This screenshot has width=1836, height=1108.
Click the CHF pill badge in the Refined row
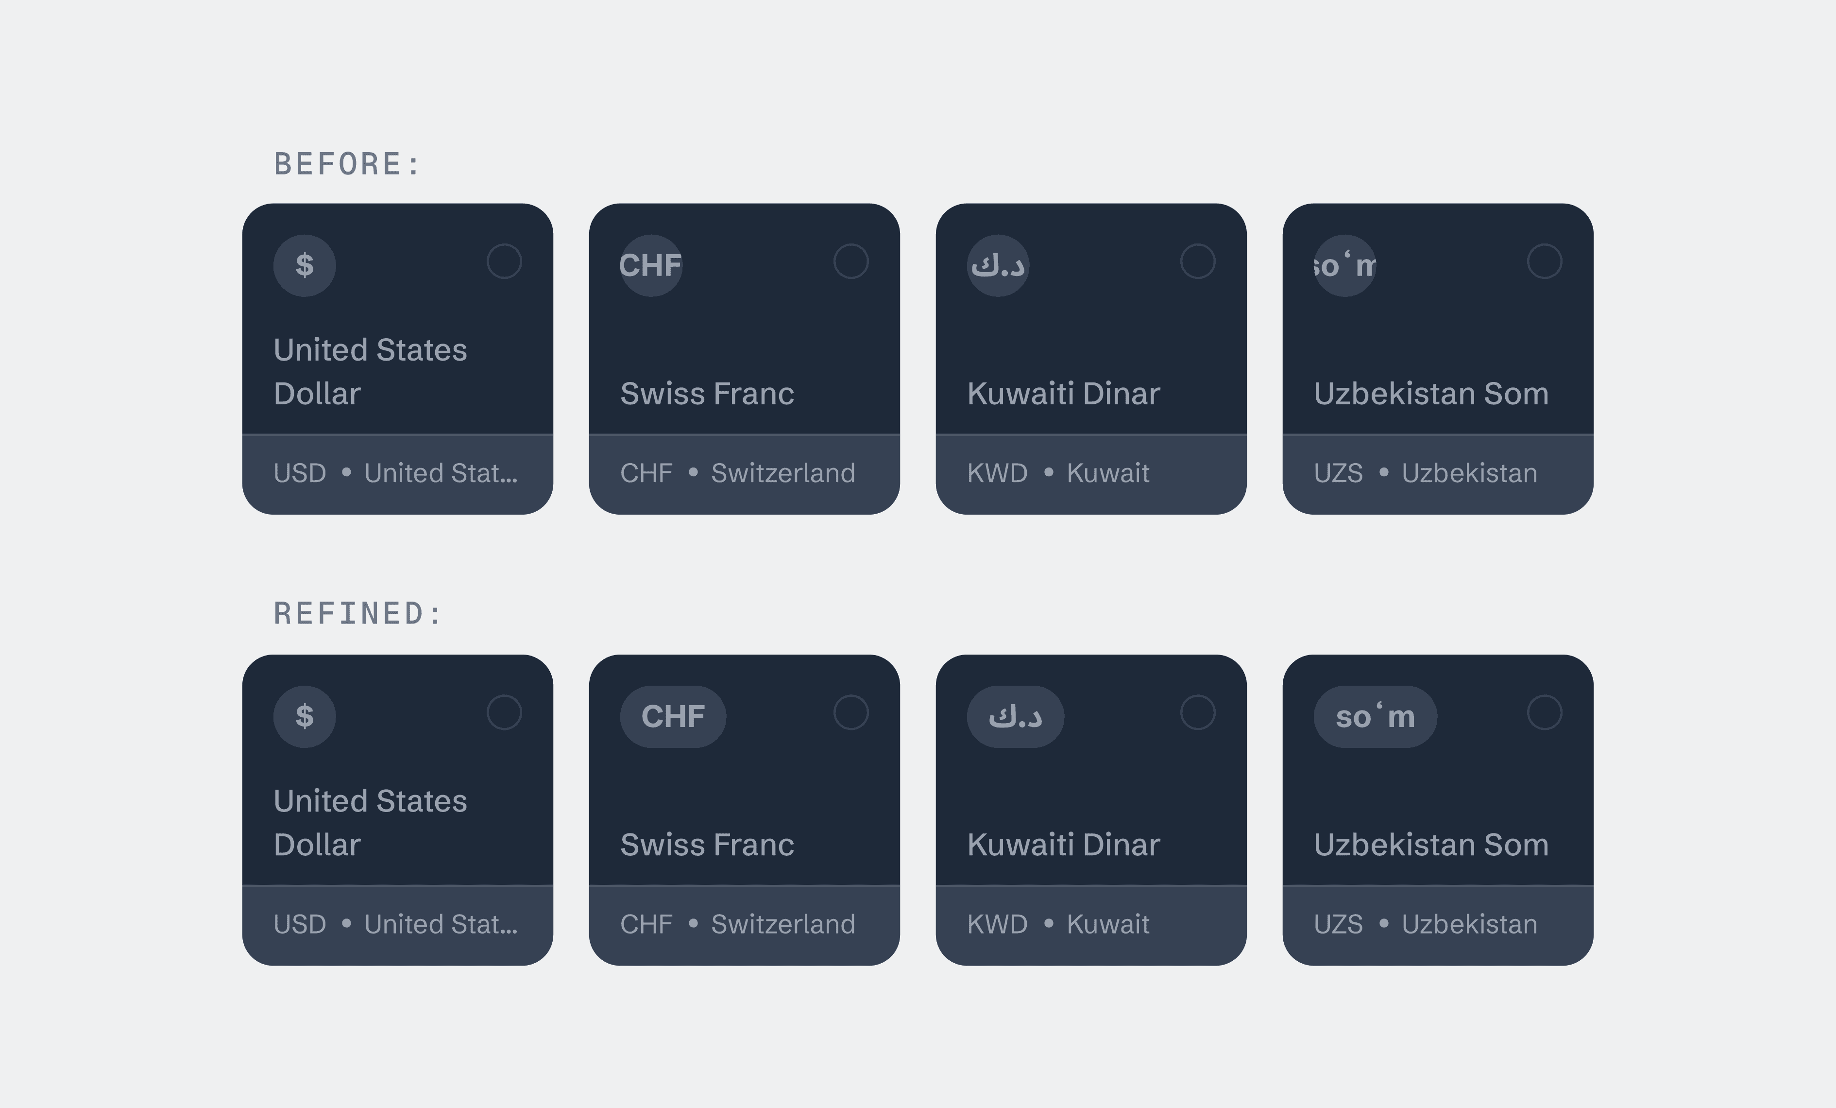coord(673,716)
